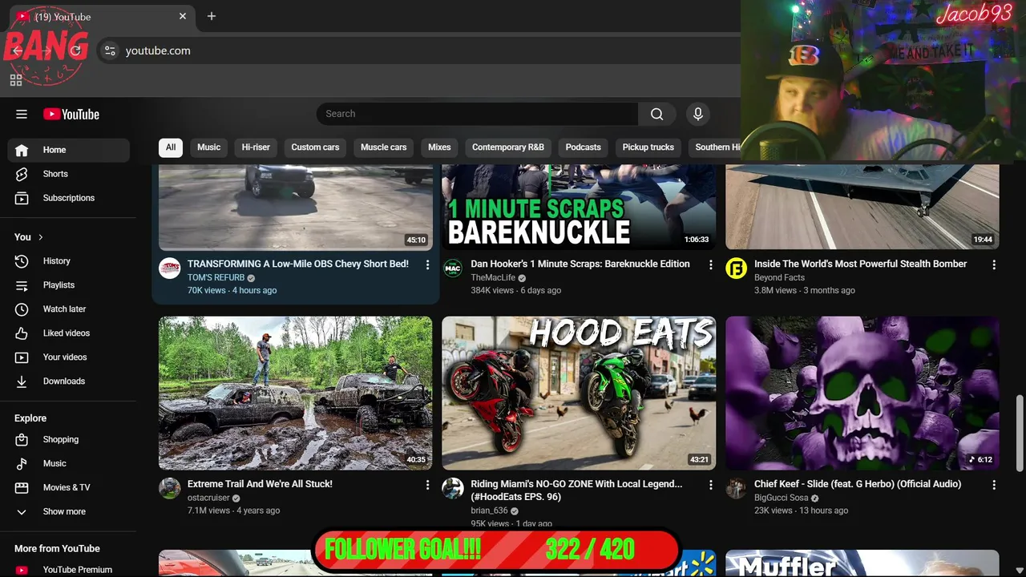The height and width of the screenshot is (577, 1026).
Task: Visit BigGucci Sosa channel name link
Action: [x=782, y=498]
